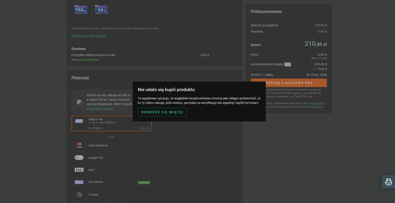Viewport: 395px width, 203px height.
Task: Choose Karta płatnicza payment method
Action: (98, 145)
